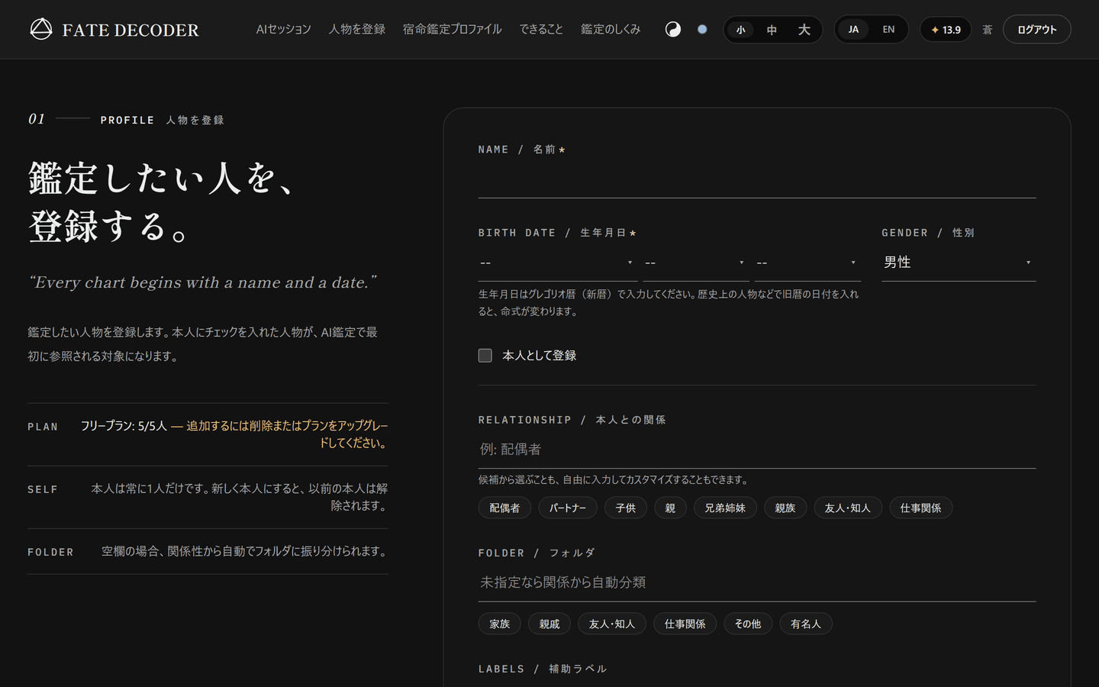The image size is (1099, 687).
Task: Switch language to JA
Action: tap(853, 30)
